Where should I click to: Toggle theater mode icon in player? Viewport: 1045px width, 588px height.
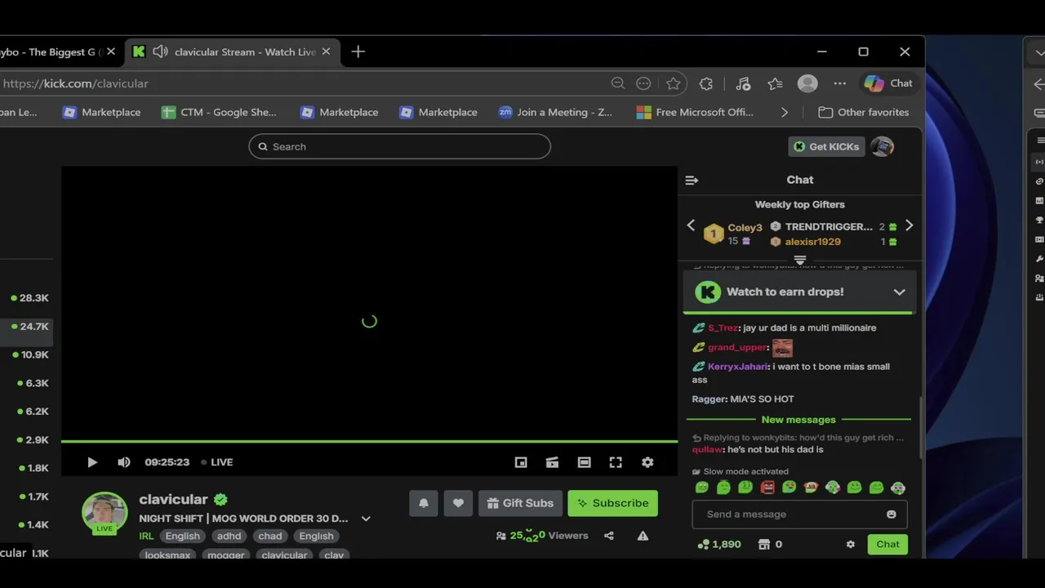[x=585, y=462]
